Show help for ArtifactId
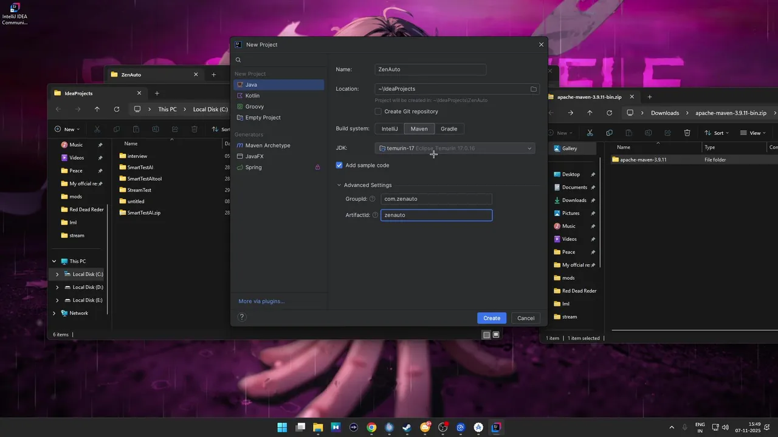The width and height of the screenshot is (778, 437). 375,215
